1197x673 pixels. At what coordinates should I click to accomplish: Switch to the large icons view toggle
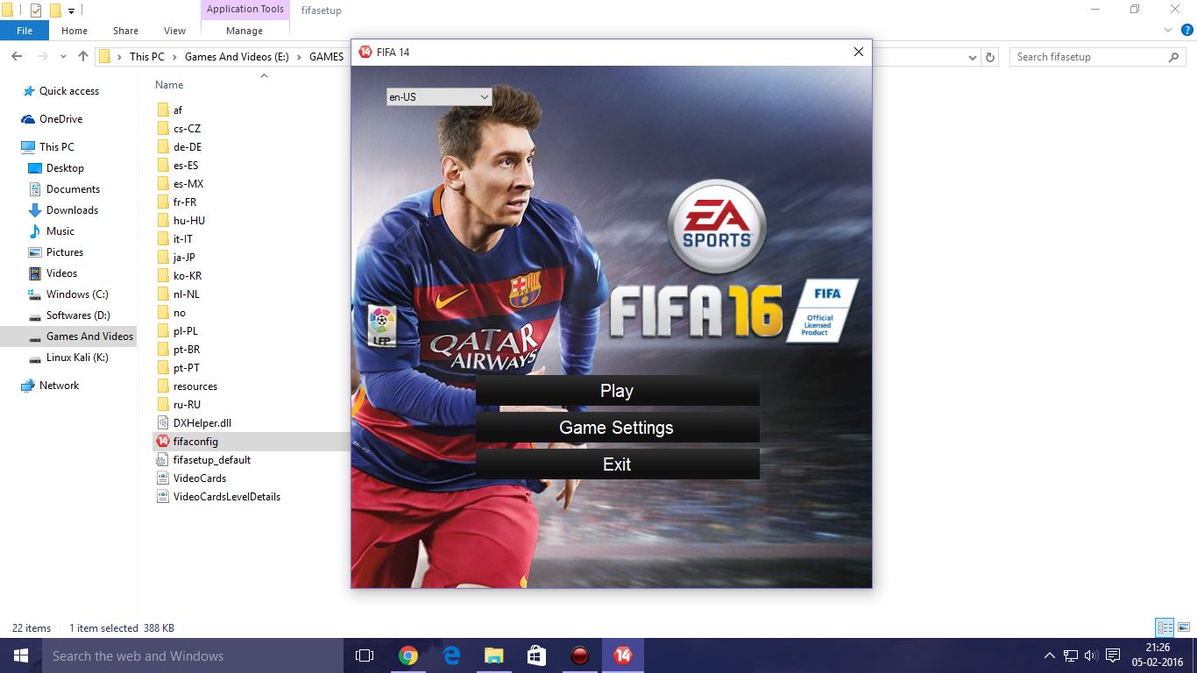click(x=1182, y=627)
